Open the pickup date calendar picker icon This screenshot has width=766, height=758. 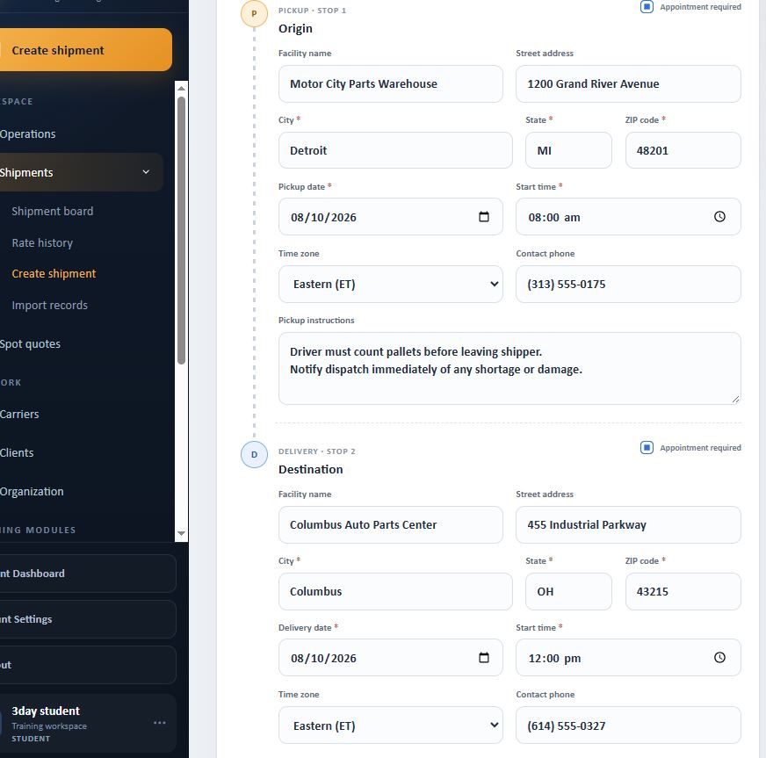[x=484, y=217]
